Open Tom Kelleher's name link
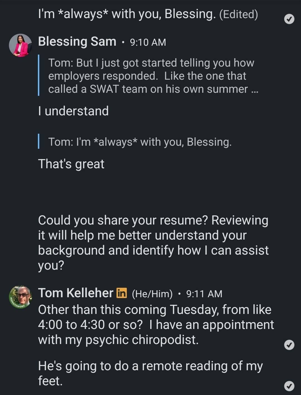301x395 pixels. pyautogui.click(x=76, y=293)
